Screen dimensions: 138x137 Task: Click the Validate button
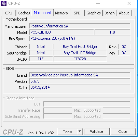click(x=96, y=132)
